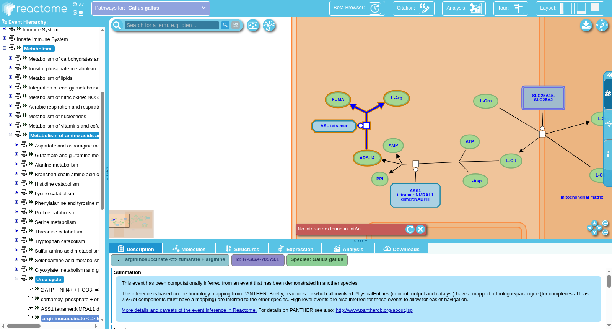Open event inference details link

(189, 310)
